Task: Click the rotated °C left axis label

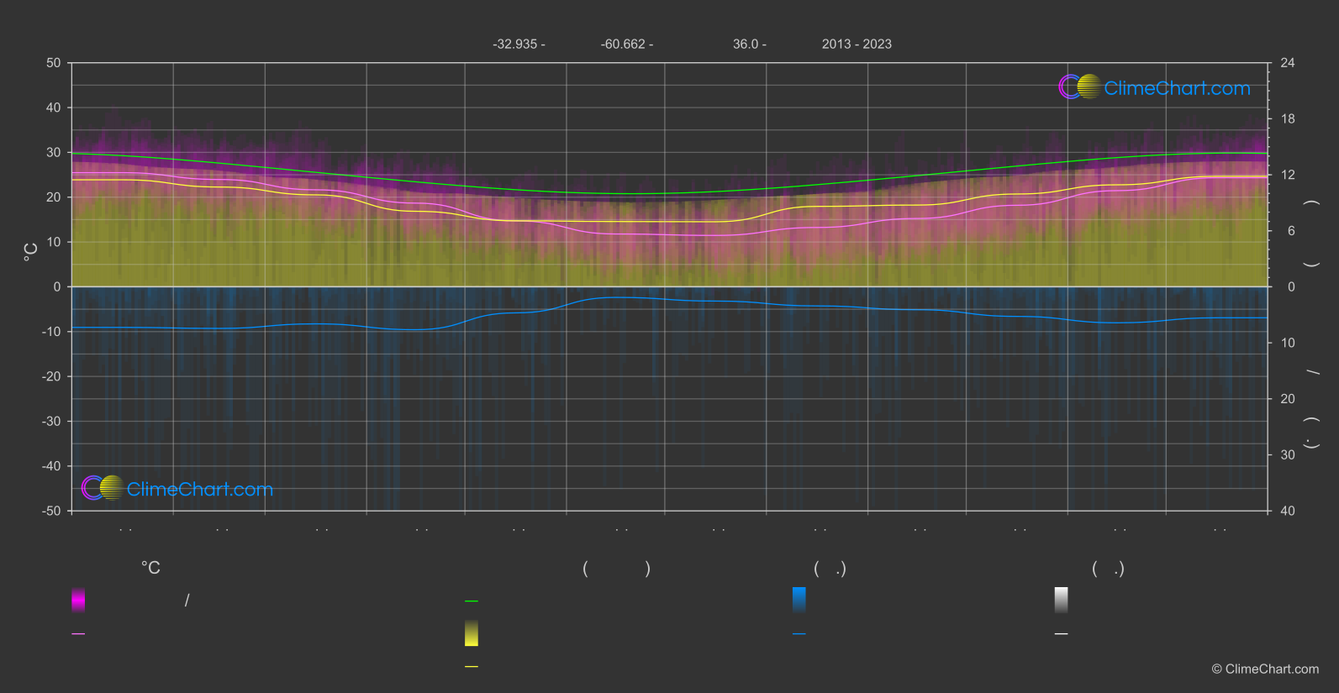Action: point(31,252)
